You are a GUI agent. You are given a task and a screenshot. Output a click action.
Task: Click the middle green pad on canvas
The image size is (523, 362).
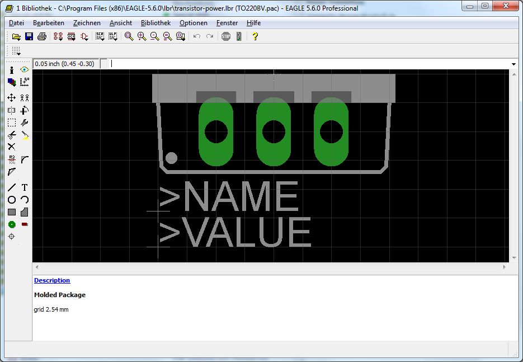click(274, 131)
